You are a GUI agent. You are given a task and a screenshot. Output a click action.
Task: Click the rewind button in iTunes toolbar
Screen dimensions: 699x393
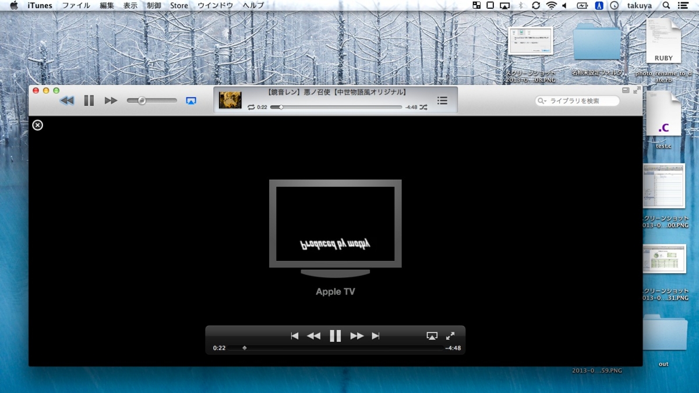[x=67, y=101]
